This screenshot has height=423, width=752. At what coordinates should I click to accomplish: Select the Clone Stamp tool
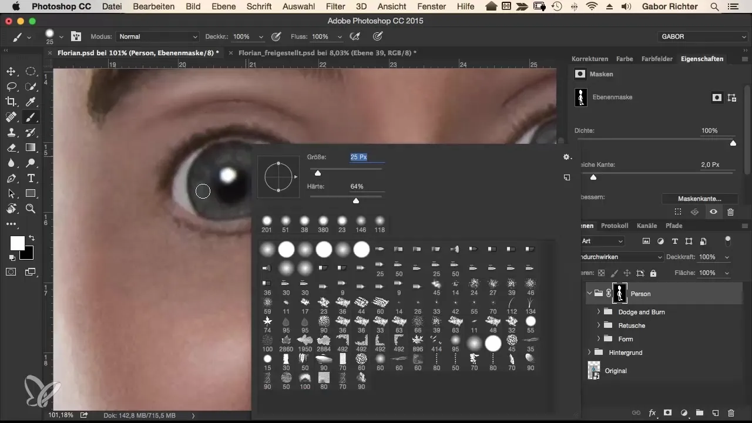pyautogui.click(x=11, y=133)
